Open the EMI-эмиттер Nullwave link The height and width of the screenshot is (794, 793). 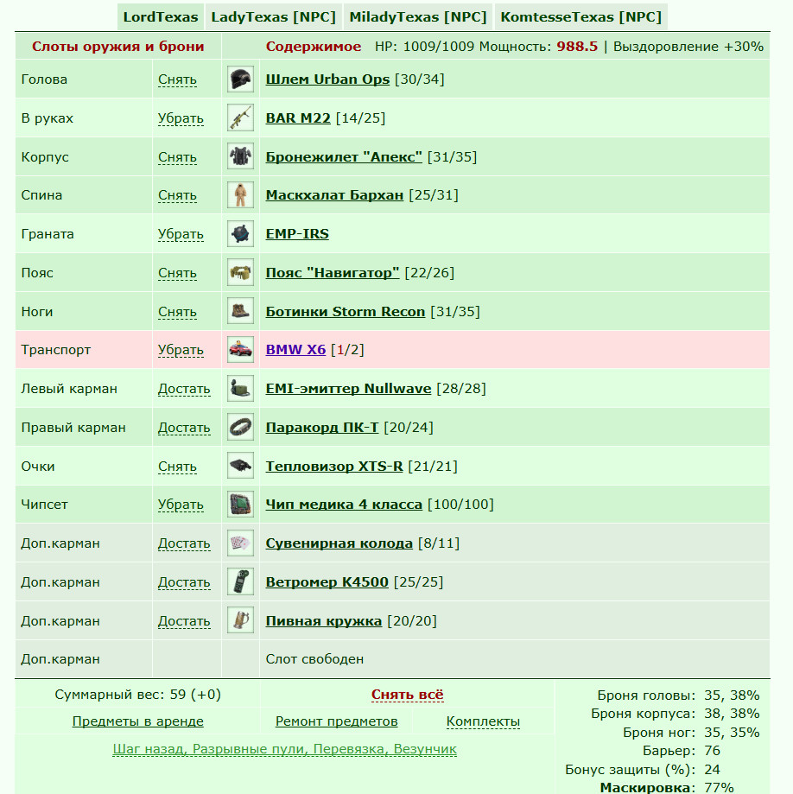click(x=348, y=389)
